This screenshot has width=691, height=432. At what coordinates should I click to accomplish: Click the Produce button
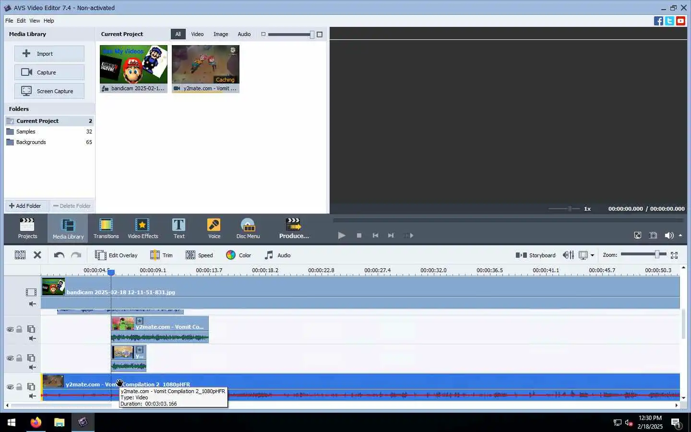click(x=294, y=228)
